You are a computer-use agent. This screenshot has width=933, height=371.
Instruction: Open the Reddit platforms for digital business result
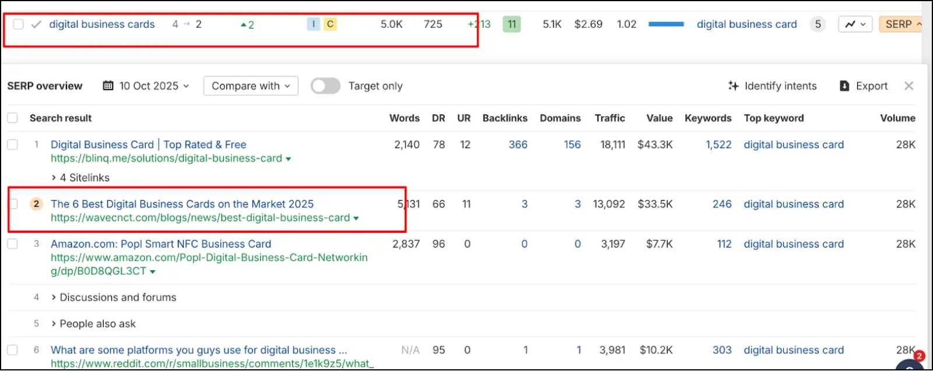(199, 350)
